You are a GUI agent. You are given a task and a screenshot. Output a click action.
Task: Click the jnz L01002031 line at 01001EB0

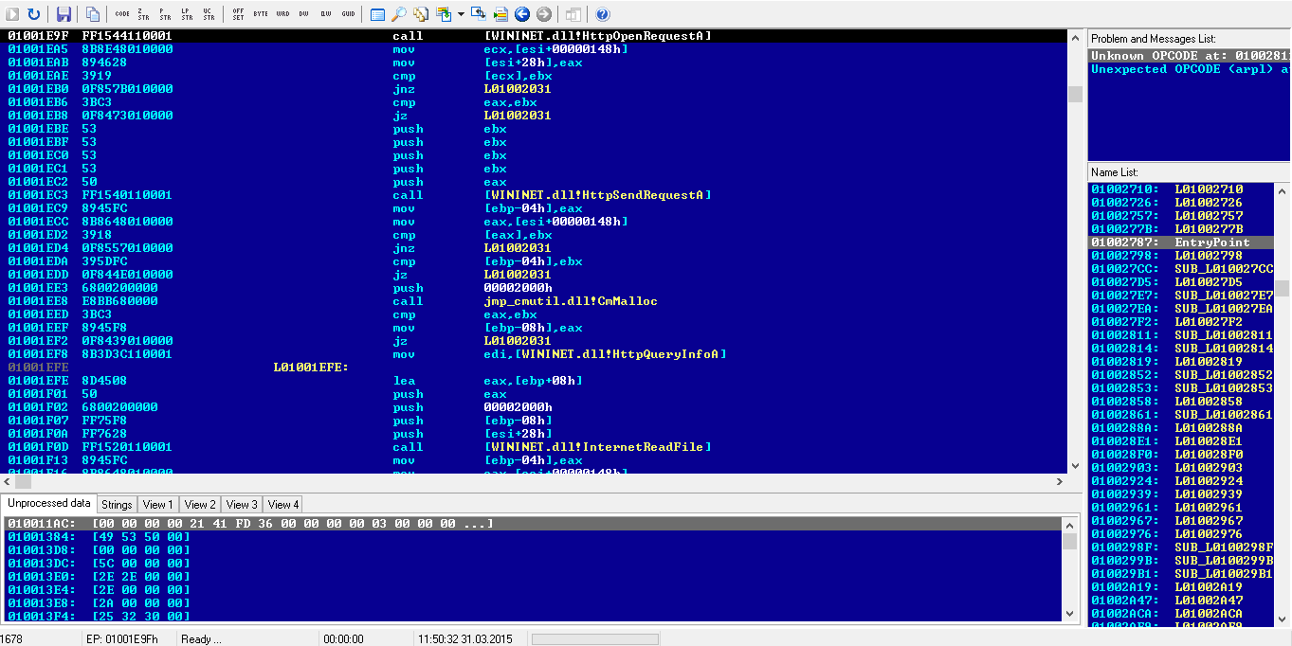(534, 89)
